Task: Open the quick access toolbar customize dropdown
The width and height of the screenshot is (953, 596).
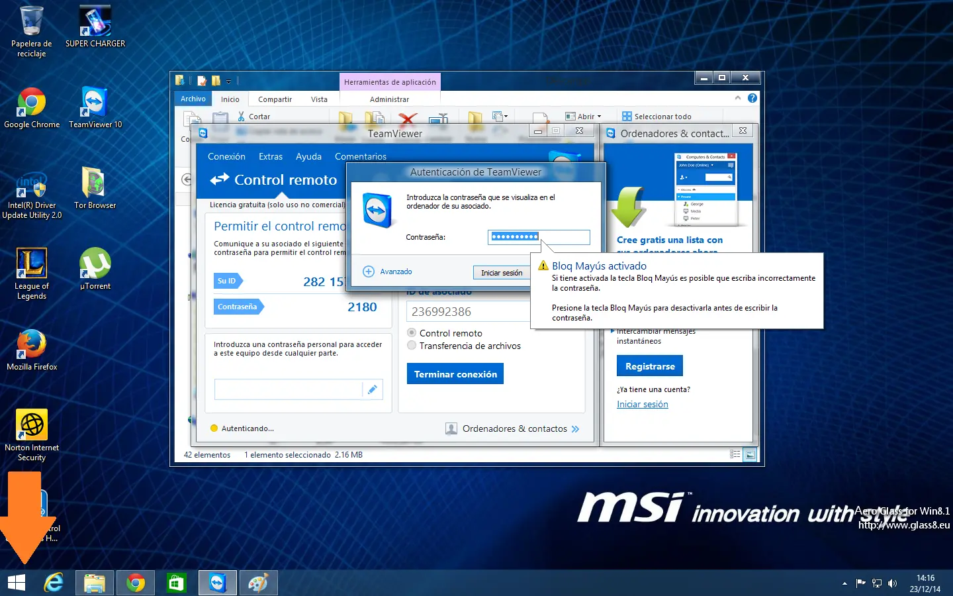Action: click(228, 81)
